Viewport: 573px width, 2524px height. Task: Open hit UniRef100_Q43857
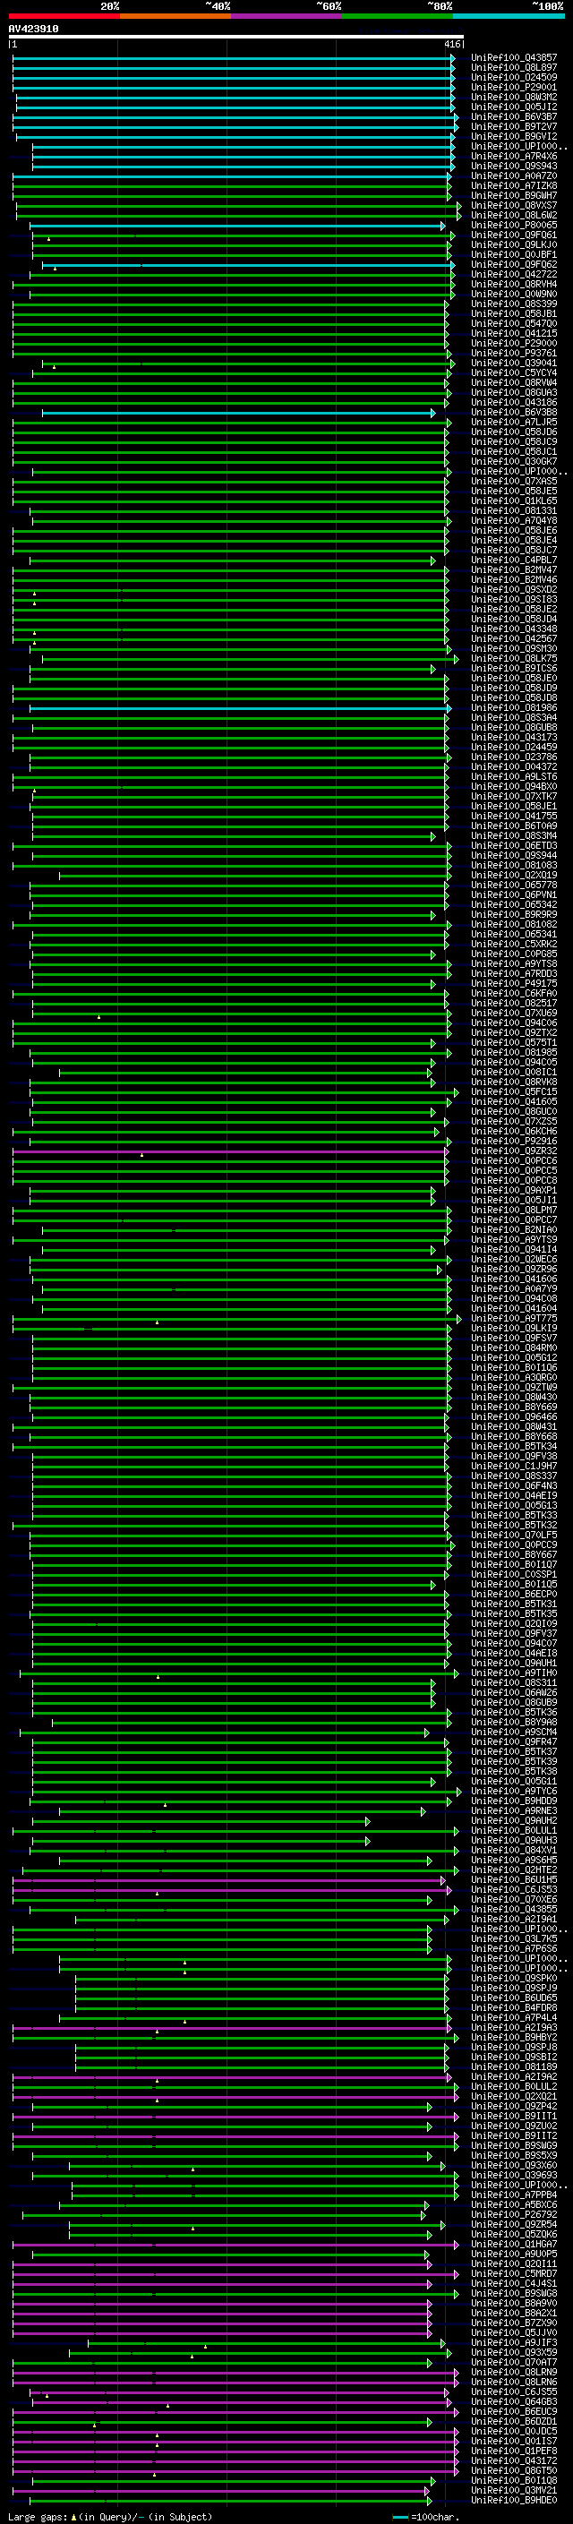(x=513, y=59)
